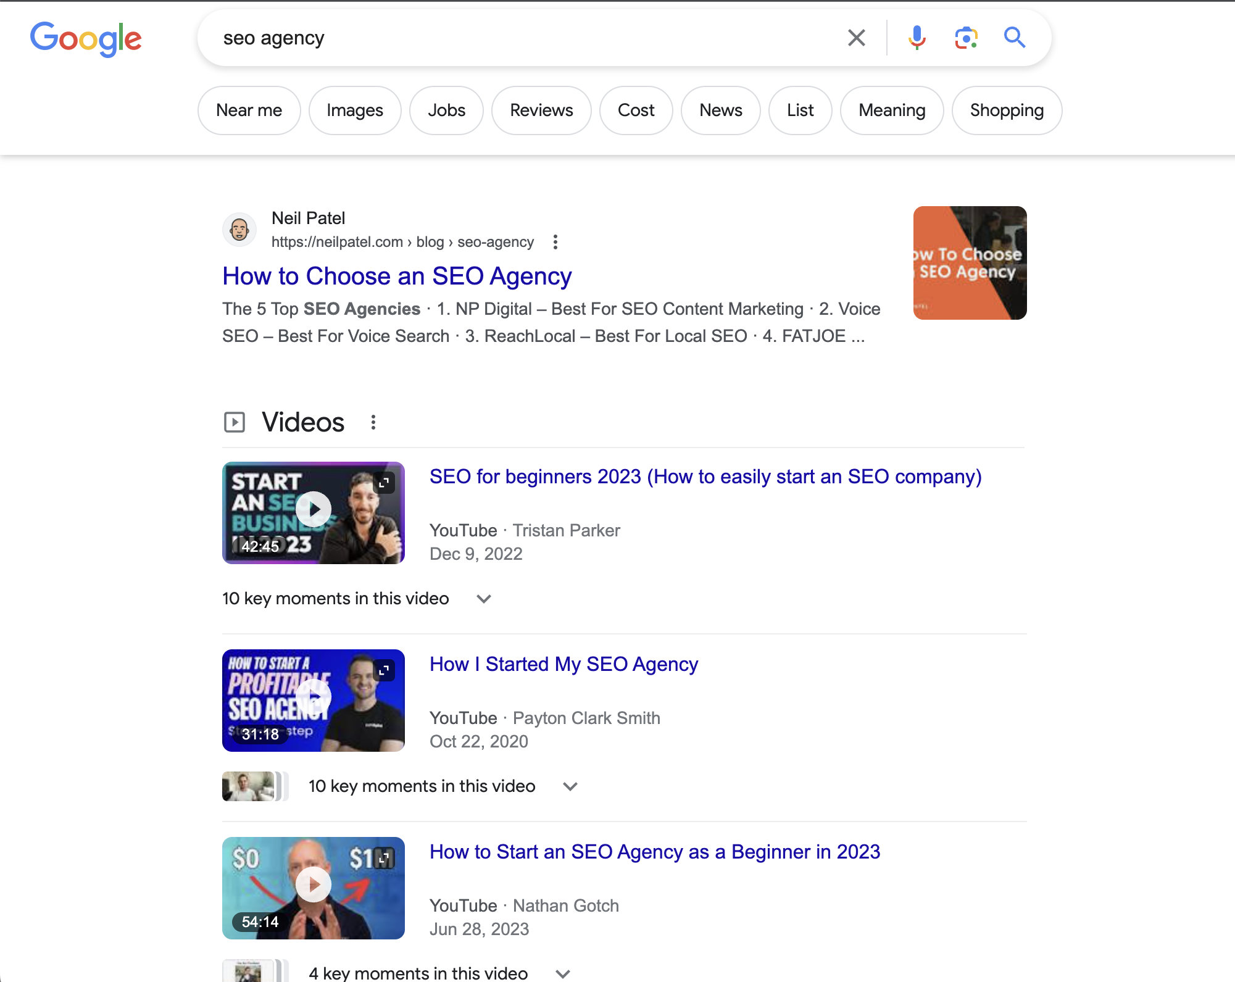1235x982 pixels.
Task: Open Google Lens image search icon
Action: click(x=967, y=38)
